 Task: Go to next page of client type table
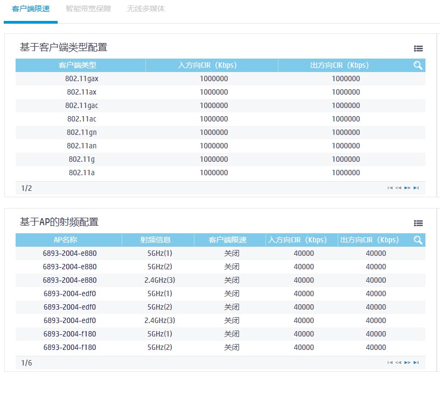(407, 188)
